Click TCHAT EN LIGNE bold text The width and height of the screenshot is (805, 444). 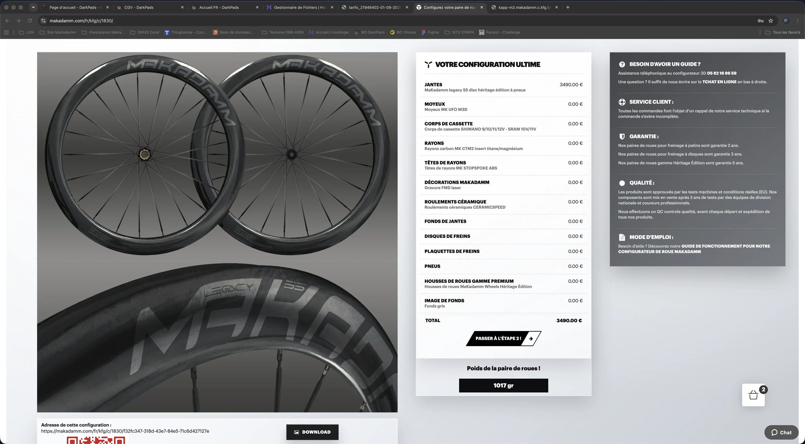click(x=719, y=82)
